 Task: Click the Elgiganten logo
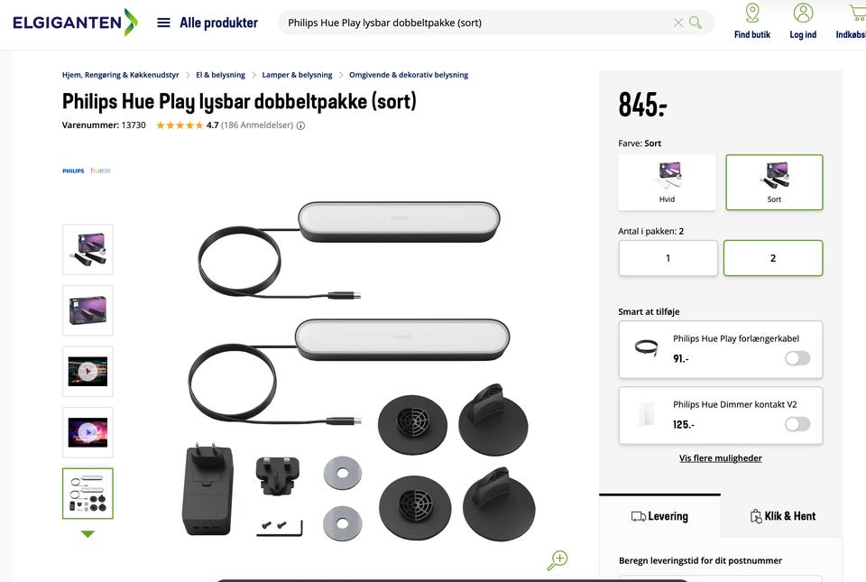(x=75, y=23)
